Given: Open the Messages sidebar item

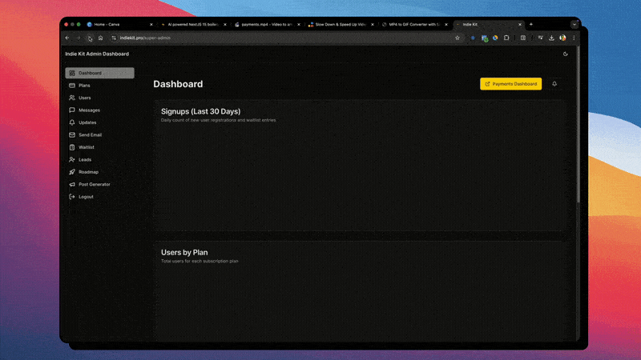Looking at the screenshot, I should 88,110.
